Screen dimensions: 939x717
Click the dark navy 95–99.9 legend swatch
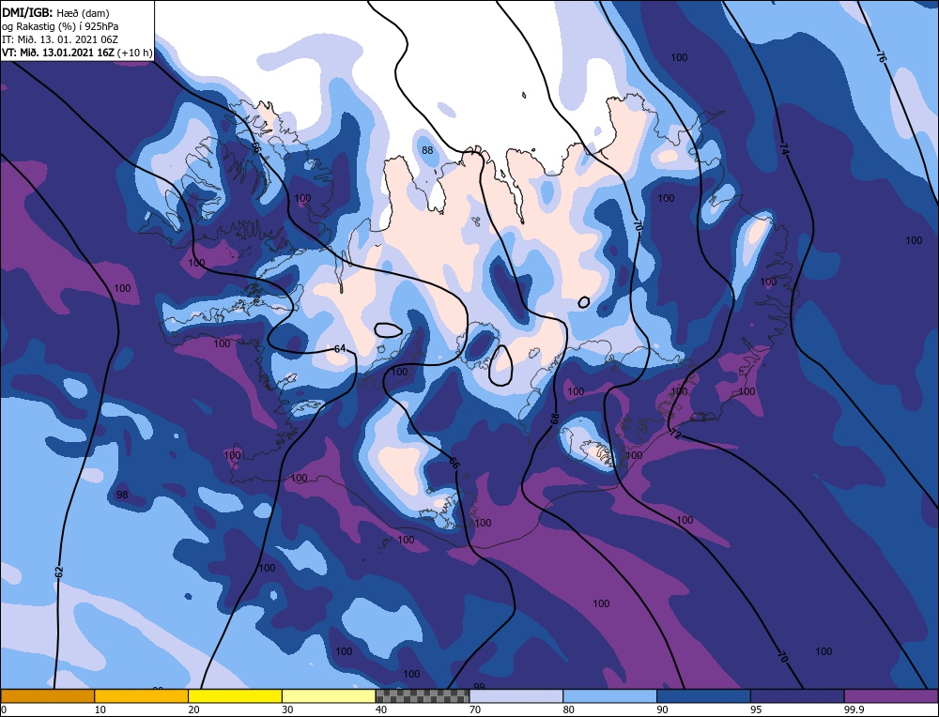pos(797,695)
